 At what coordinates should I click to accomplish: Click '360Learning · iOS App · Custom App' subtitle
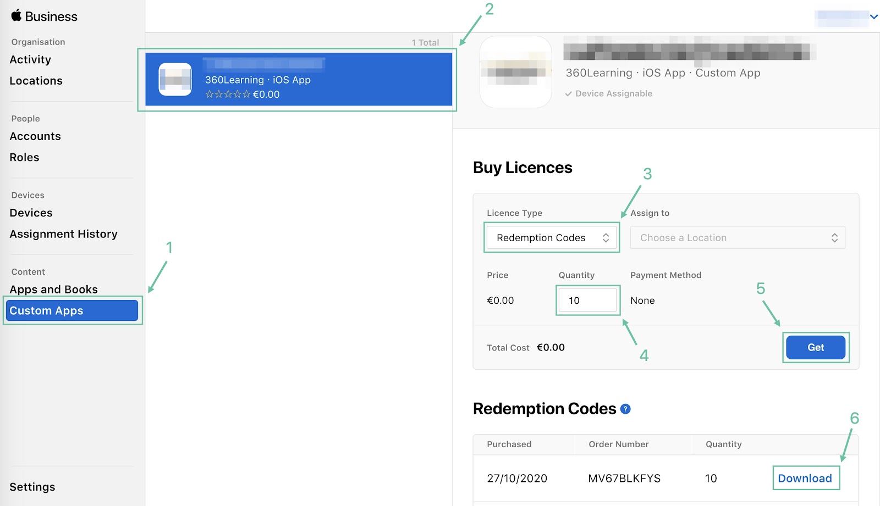[x=663, y=73]
